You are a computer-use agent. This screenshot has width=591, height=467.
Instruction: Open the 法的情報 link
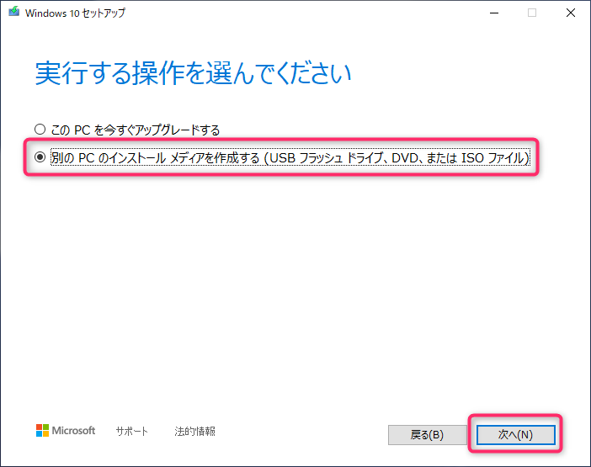(x=194, y=431)
